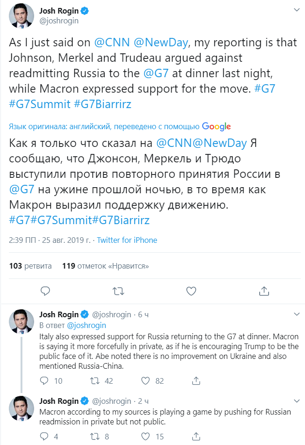Retweet the main tweet
305x445 pixels.
[x=119, y=291]
